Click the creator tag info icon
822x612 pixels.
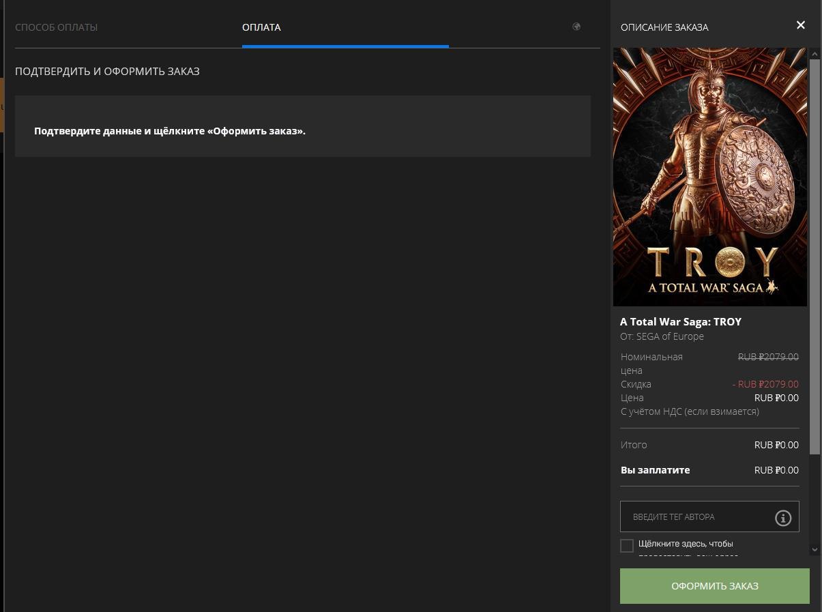tap(783, 518)
